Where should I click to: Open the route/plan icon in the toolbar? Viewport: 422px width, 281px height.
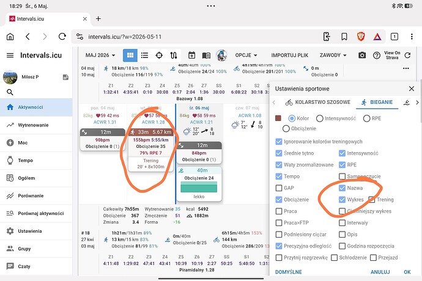tap(174, 56)
